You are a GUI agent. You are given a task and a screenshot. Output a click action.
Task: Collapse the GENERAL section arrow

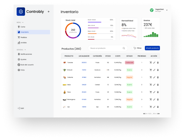click(25, 50)
